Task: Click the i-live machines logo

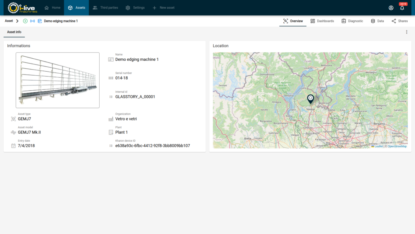Action: (23, 8)
